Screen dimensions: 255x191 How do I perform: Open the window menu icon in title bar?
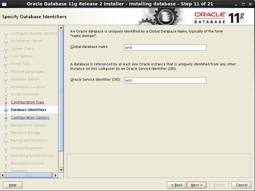pyautogui.click(x=4, y=4)
